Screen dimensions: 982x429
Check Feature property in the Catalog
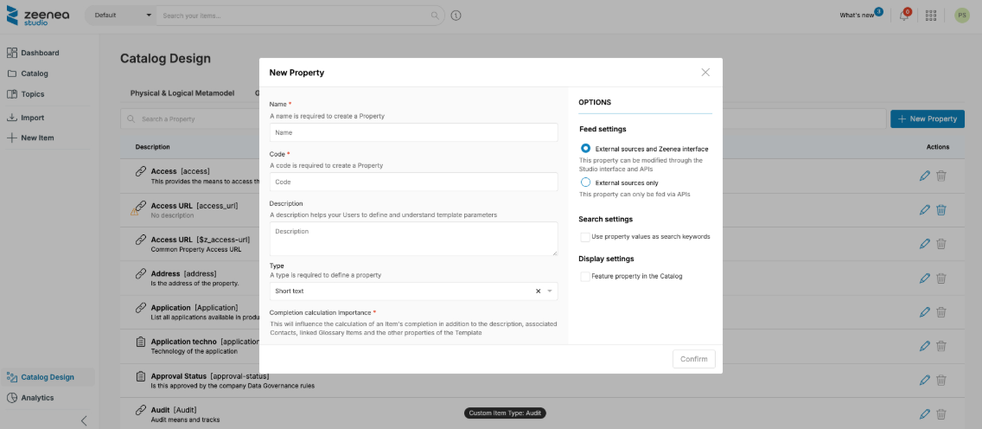click(x=585, y=276)
